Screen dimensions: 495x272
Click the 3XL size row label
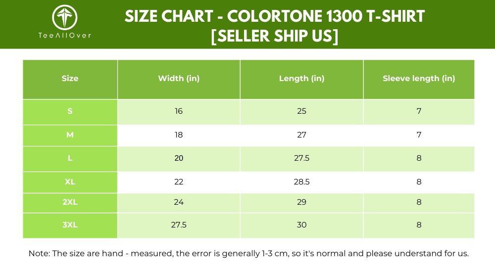[70, 225]
